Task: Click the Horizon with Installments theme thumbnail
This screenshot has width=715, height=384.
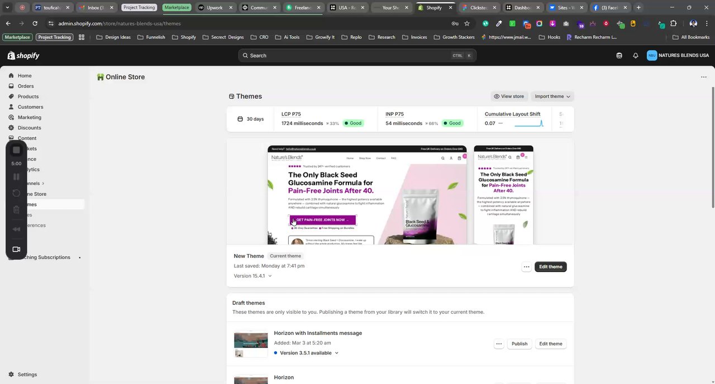Action: (x=251, y=344)
